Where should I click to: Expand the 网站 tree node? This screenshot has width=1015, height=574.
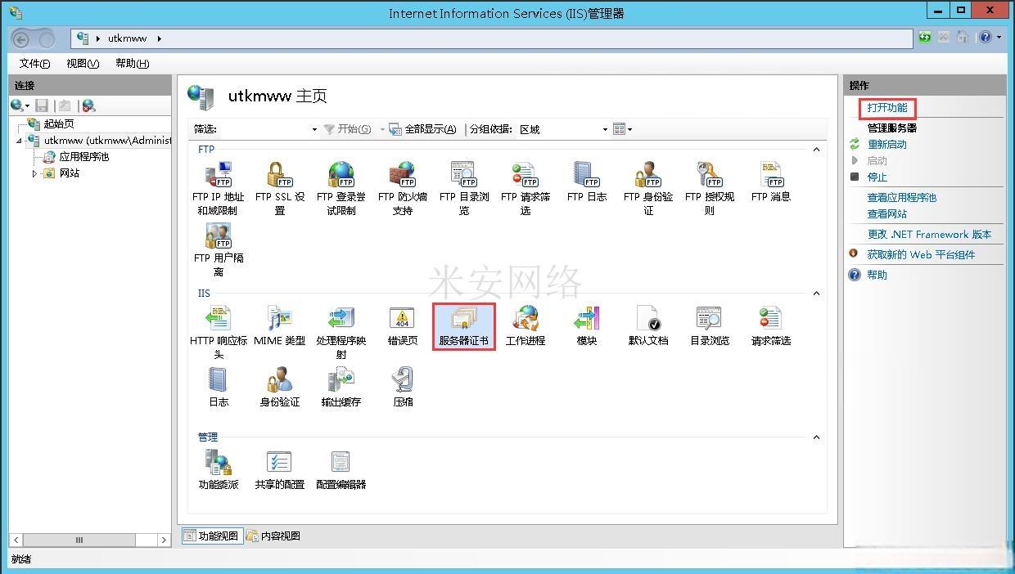[34, 173]
